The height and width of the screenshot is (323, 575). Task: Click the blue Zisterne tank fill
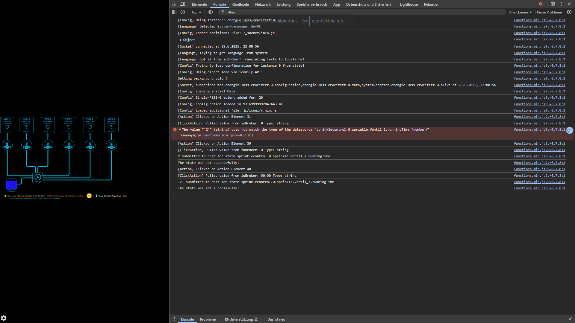point(11,185)
